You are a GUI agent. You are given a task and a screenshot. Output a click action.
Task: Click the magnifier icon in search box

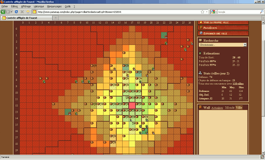[261, 12]
